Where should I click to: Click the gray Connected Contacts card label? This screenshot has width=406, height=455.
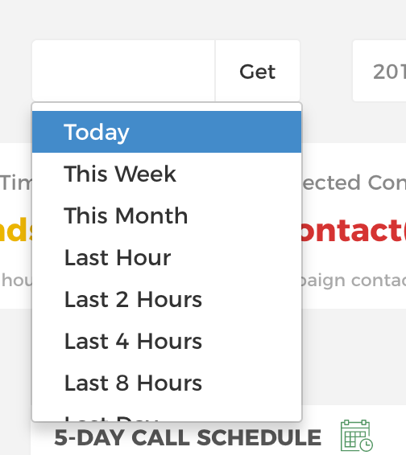coord(354,182)
